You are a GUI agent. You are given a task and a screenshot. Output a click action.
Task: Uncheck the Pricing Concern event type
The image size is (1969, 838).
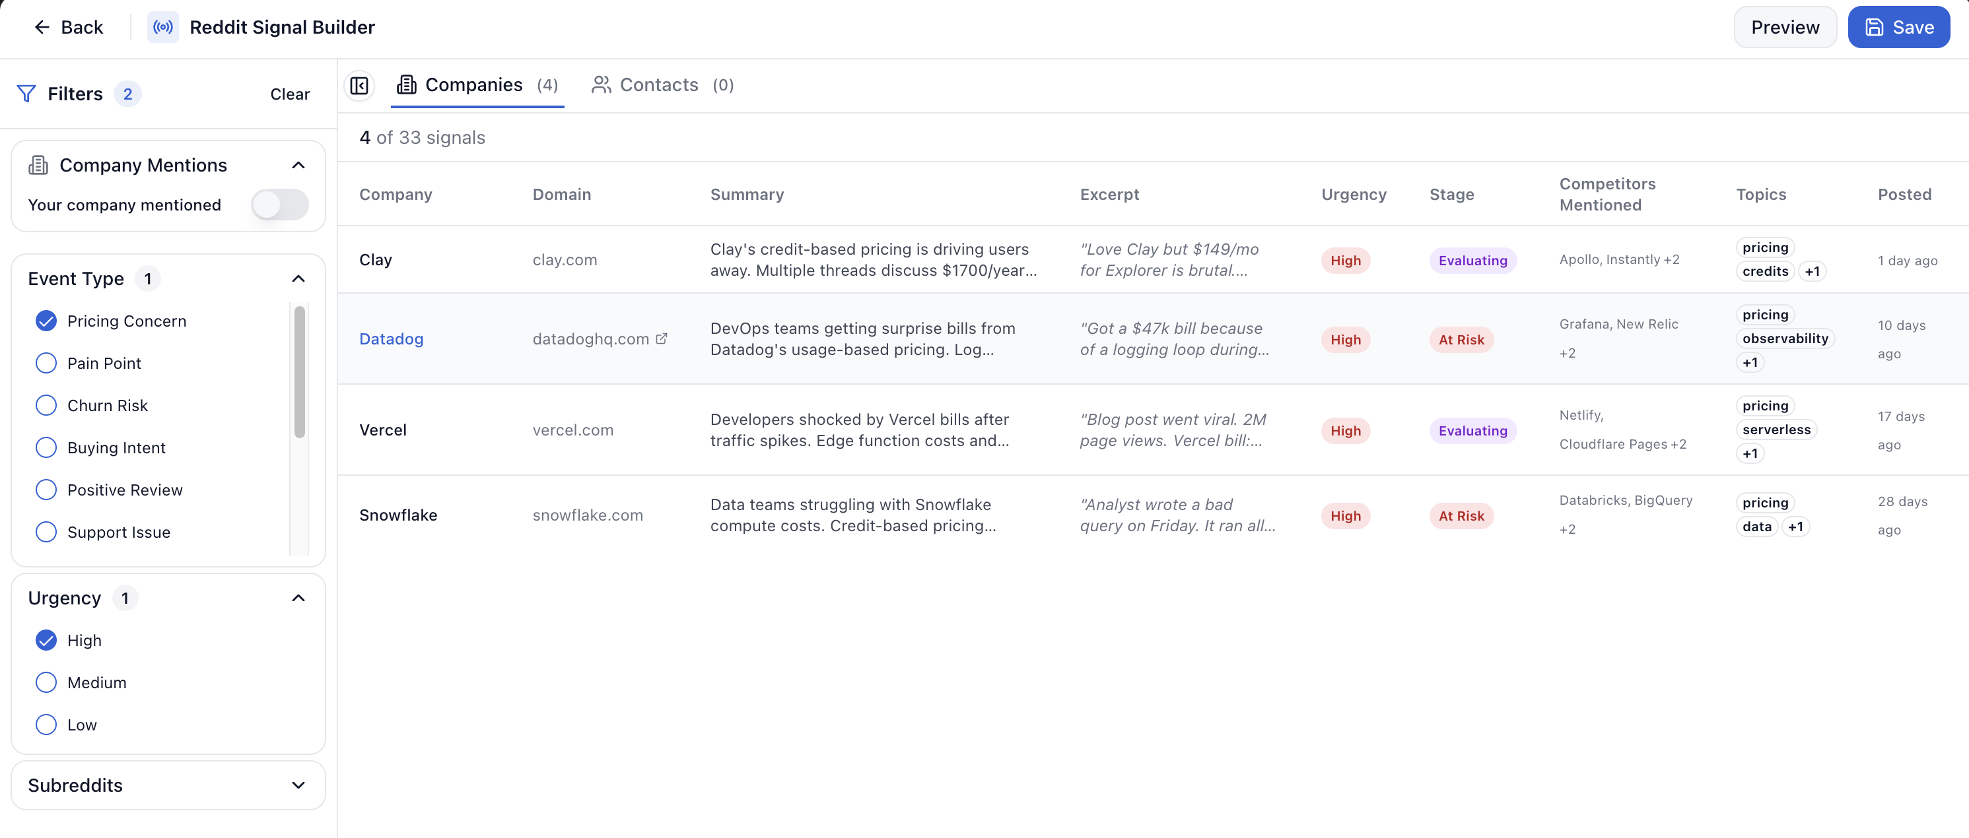(47, 321)
